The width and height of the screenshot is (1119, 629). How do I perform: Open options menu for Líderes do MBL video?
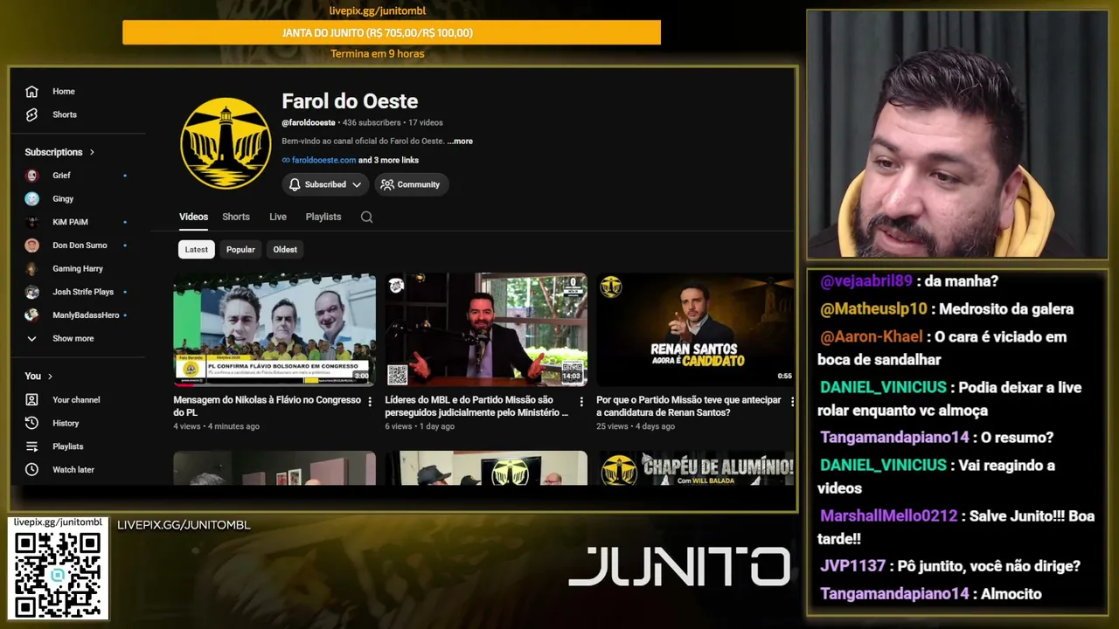(x=581, y=402)
